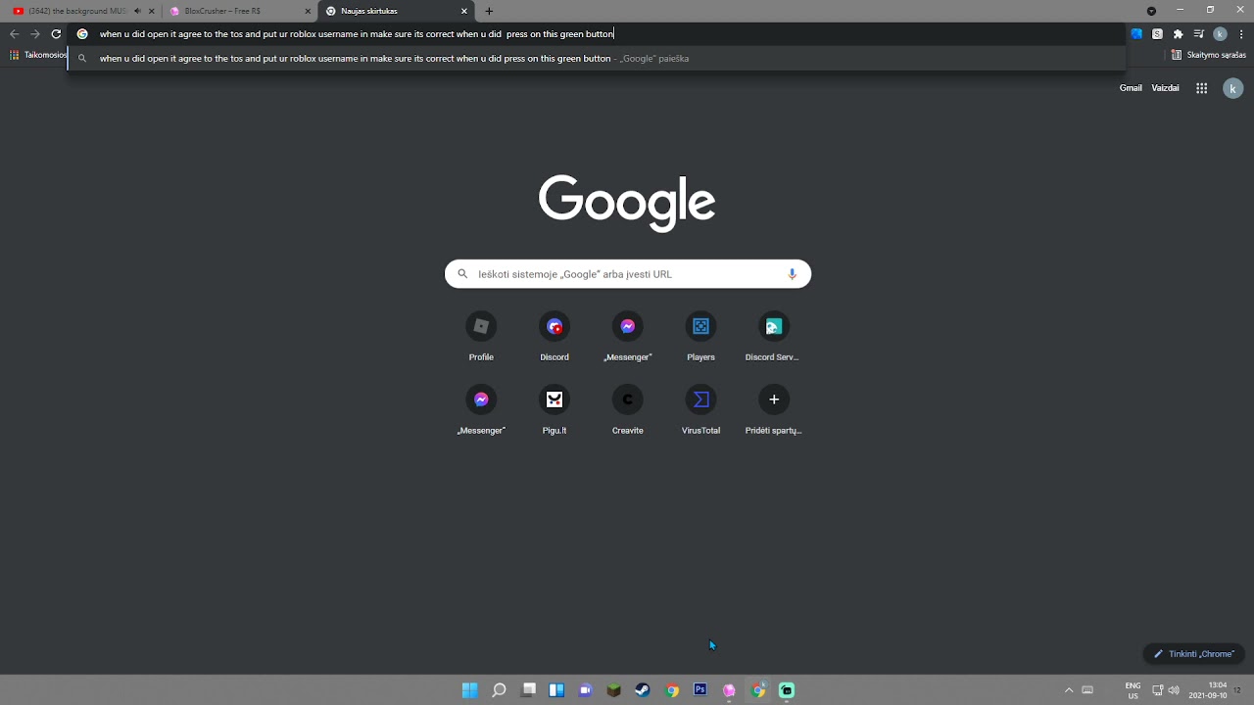Image resolution: width=1254 pixels, height=705 pixels.
Task: Open the teal app icon in taskbar
Action: (787, 690)
